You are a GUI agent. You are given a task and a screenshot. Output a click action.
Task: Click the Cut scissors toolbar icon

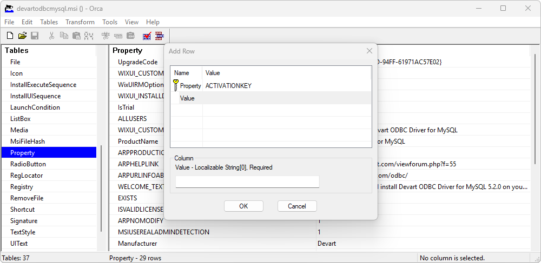click(52, 36)
